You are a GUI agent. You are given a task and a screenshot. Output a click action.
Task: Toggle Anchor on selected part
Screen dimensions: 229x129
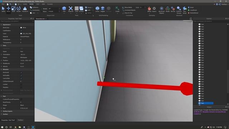click(x=88, y=13)
